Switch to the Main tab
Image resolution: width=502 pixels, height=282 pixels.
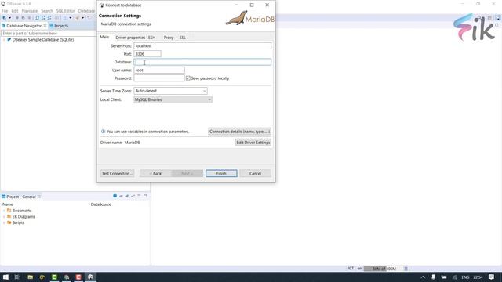point(104,37)
